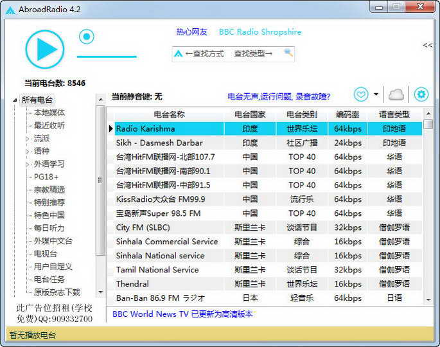Click the heart favorites icon
This screenshot has width=440, height=347.
coord(361,94)
